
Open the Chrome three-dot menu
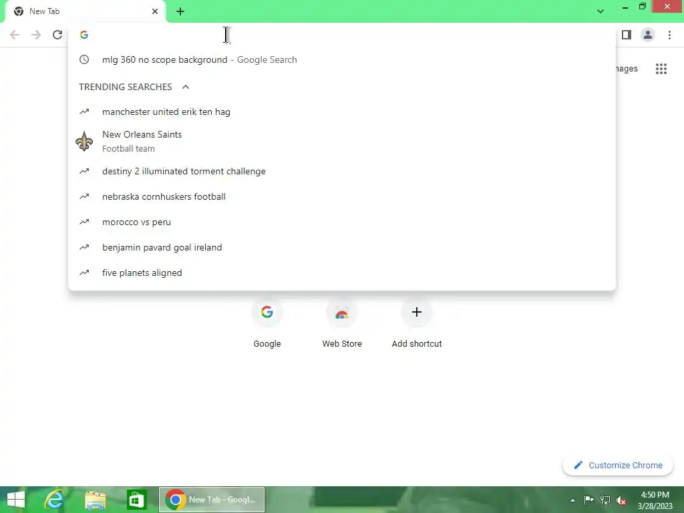click(x=669, y=35)
